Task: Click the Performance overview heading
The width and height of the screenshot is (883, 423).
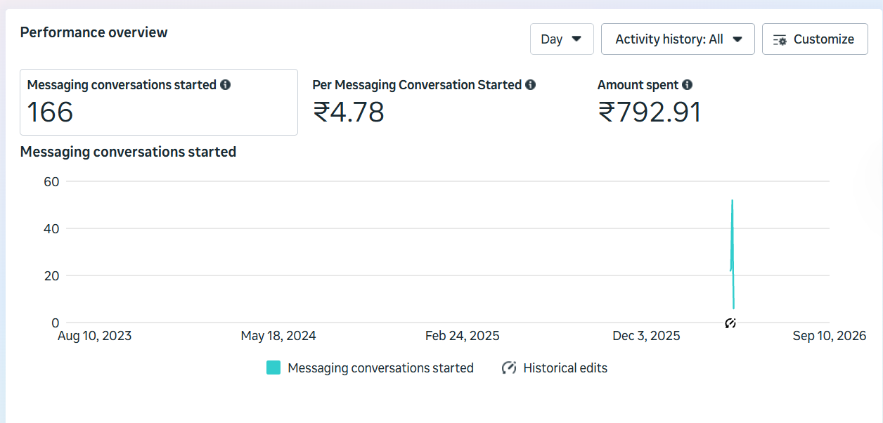Action: pyautogui.click(x=94, y=32)
